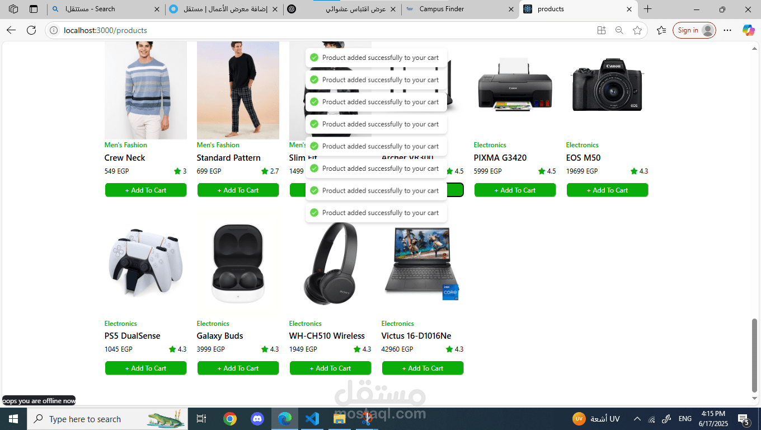The image size is (761, 430).
Task: Open File Explorer from the taskbar
Action: [340, 419]
